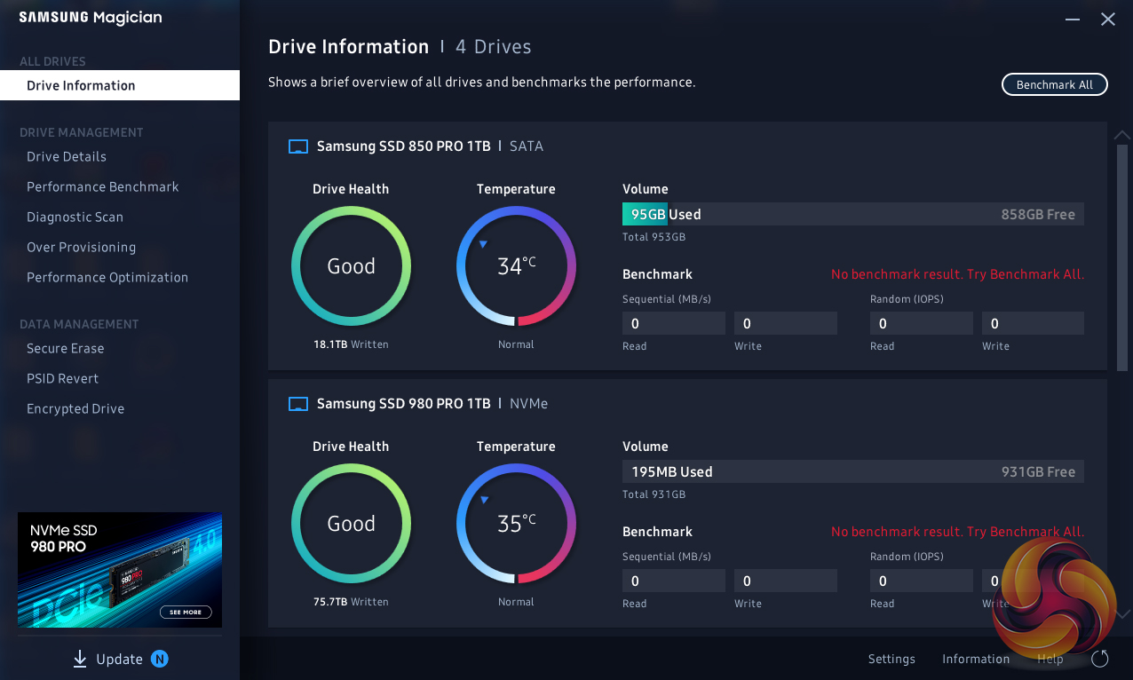Screen dimensions: 1133x680
Task: Open Performance Benchmark from the sidebar
Action: pos(103,187)
